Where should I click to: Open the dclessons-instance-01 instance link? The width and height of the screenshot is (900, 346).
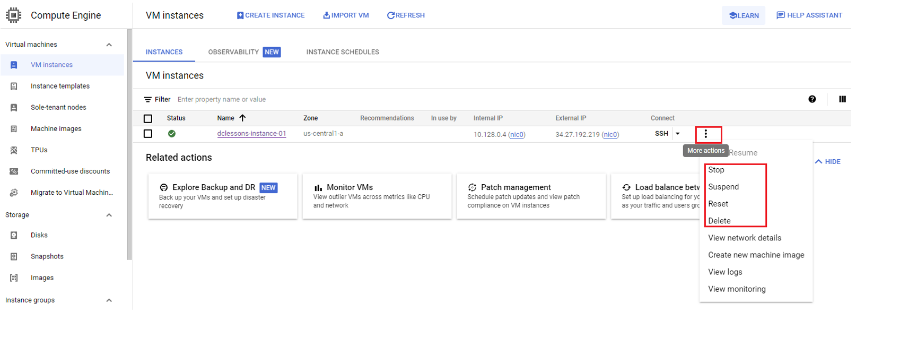pyautogui.click(x=251, y=134)
